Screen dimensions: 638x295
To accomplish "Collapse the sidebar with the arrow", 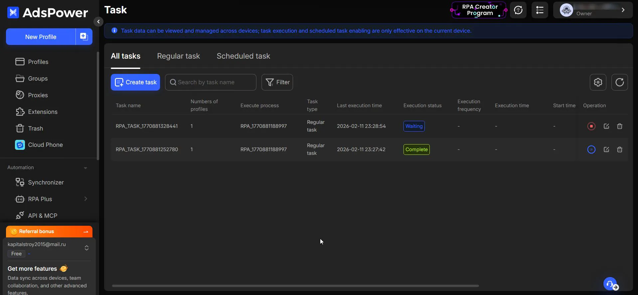I will pos(98,22).
